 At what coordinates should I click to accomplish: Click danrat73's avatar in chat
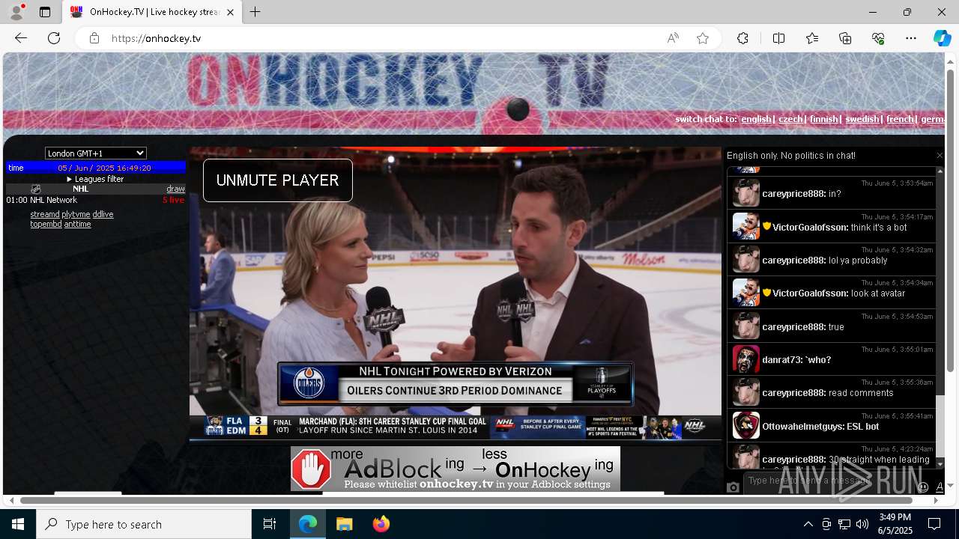746,359
